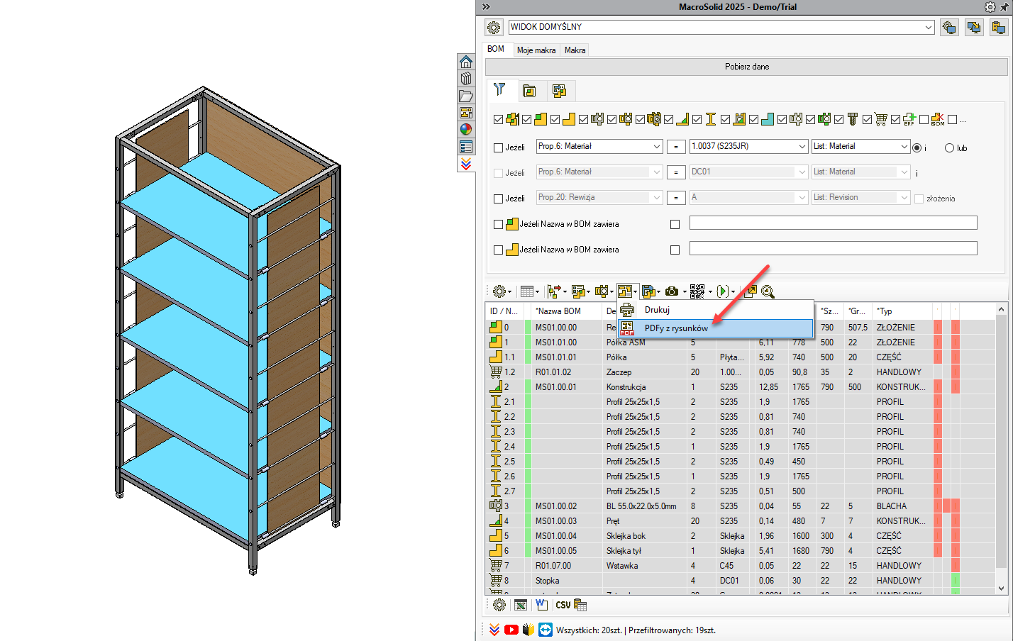Image resolution: width=1013 pixels, height=641 pixels.
Task: Switch to the 'Moje makra' tab
Action: tap(536, 50)
